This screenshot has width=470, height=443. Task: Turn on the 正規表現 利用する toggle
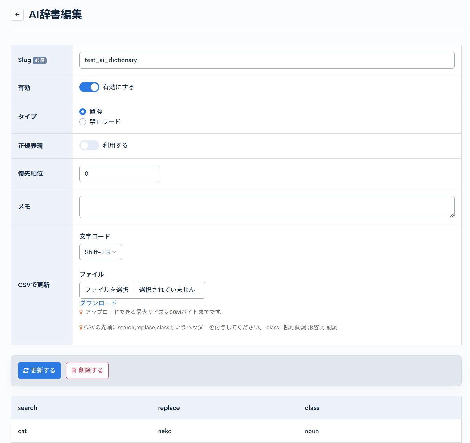(x=89, y=145)
